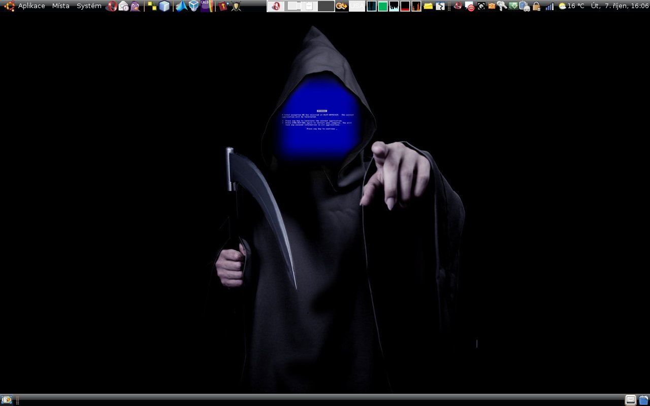Open the green system monitor graph

pos(383,6)
